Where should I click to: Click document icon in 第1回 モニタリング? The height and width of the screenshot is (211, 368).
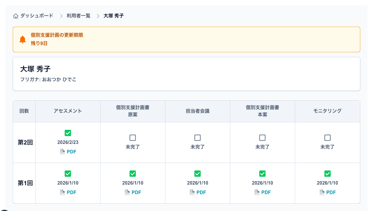pos(322,192)
